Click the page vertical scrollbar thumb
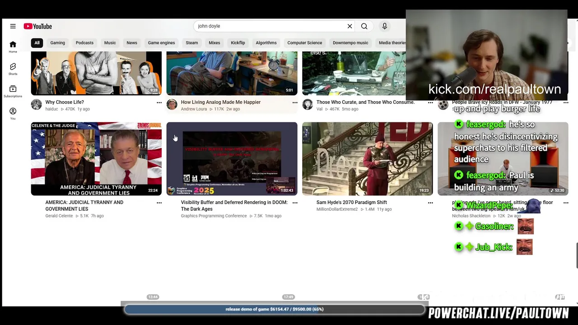This screenshot has width=578, height=325. 576,255
